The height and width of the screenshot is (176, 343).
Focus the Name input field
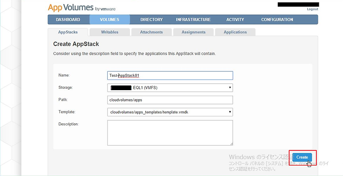[x=170, y=75]
